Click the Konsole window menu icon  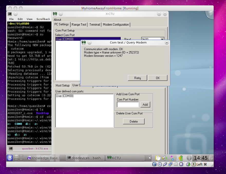pos(10,14)
